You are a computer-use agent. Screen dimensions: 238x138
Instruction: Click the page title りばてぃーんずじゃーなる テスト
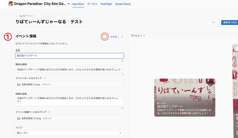coord(49,22)
